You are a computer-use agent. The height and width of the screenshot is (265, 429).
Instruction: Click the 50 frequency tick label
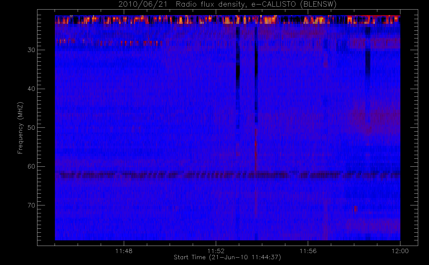tap(31, 128)
